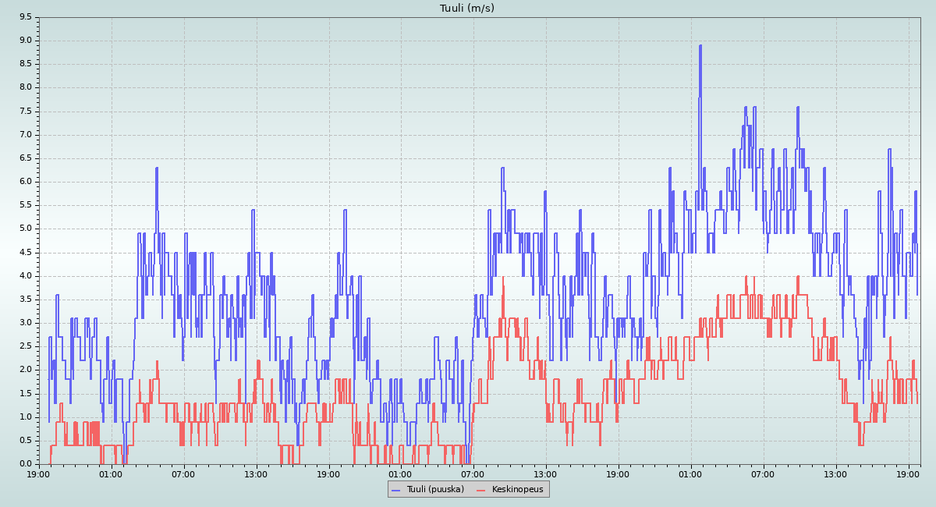Select the 8.0 y-axis tick label
Image resolution: width=936 pixels, height=507 pixels.
(x=25, y=87)
